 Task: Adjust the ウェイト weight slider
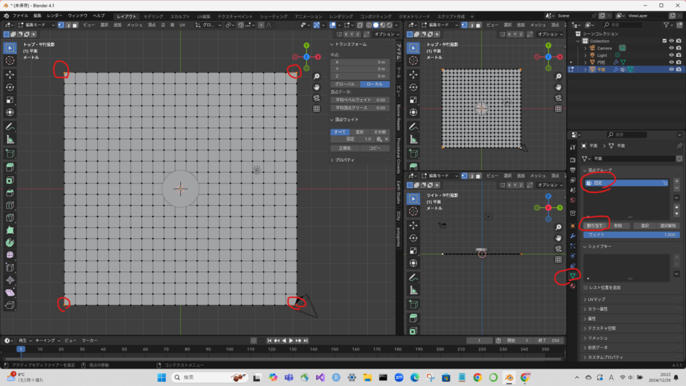(632, 235)
